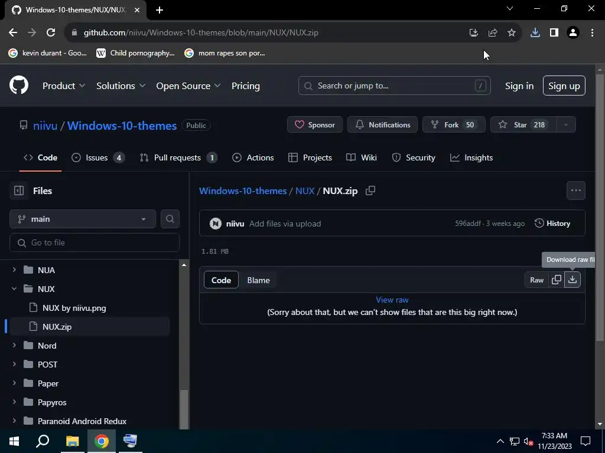Open the Projects tab

click(x=310, y=157)
